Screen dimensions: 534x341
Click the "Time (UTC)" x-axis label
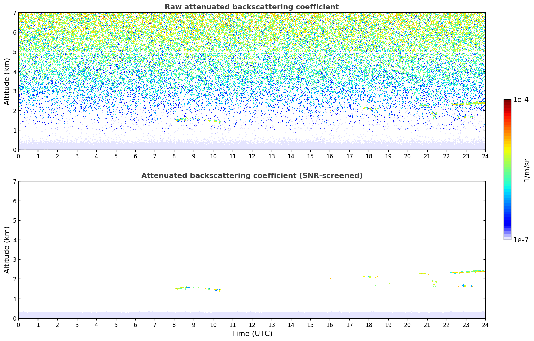coord(252,333)
